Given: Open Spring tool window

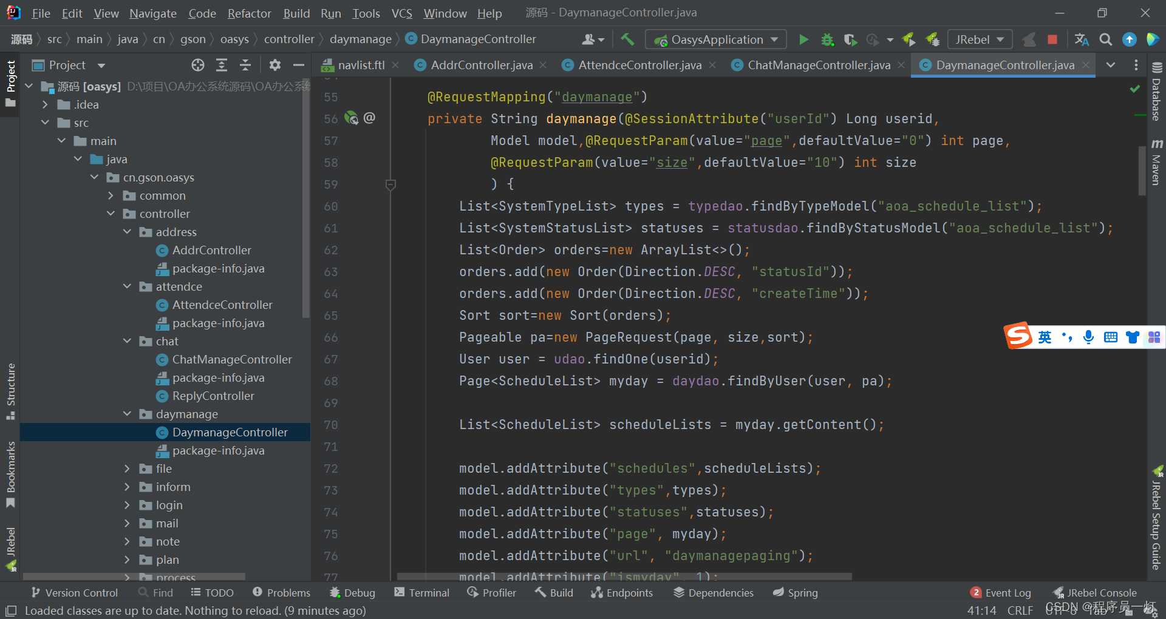Looking at the screenshot, I should pos(795,592).
